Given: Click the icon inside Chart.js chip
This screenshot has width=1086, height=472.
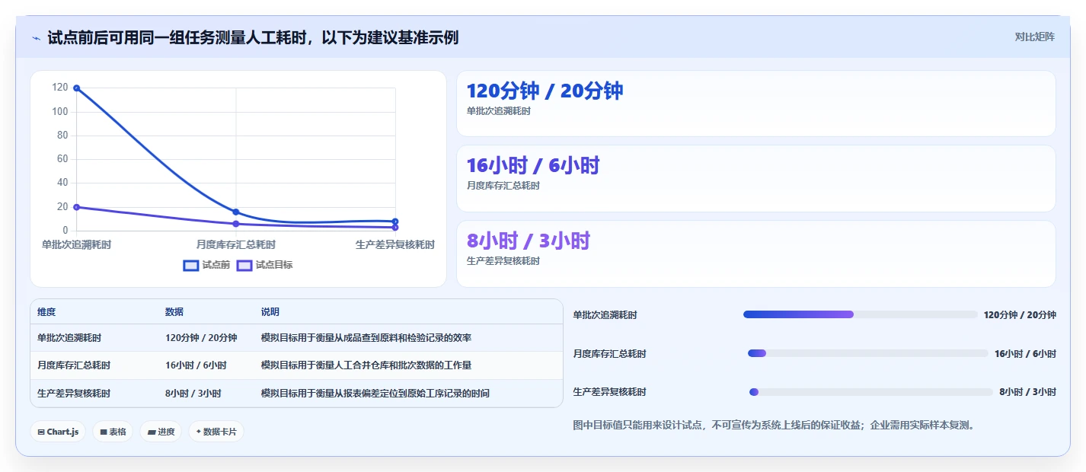Looking at the screenshot, I should pyautogui.click(x=41, y=432).
